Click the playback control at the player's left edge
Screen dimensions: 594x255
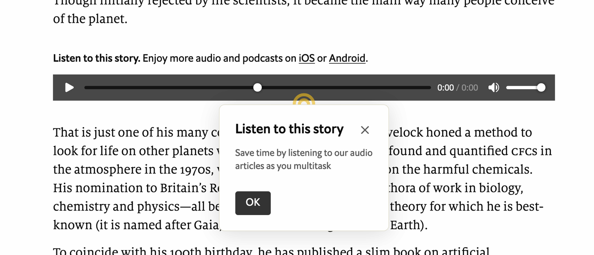(x=69, y=88)
